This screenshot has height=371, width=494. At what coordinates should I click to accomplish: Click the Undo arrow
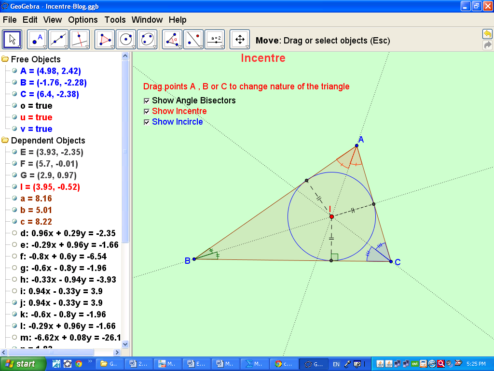click(x=487, y=34)
